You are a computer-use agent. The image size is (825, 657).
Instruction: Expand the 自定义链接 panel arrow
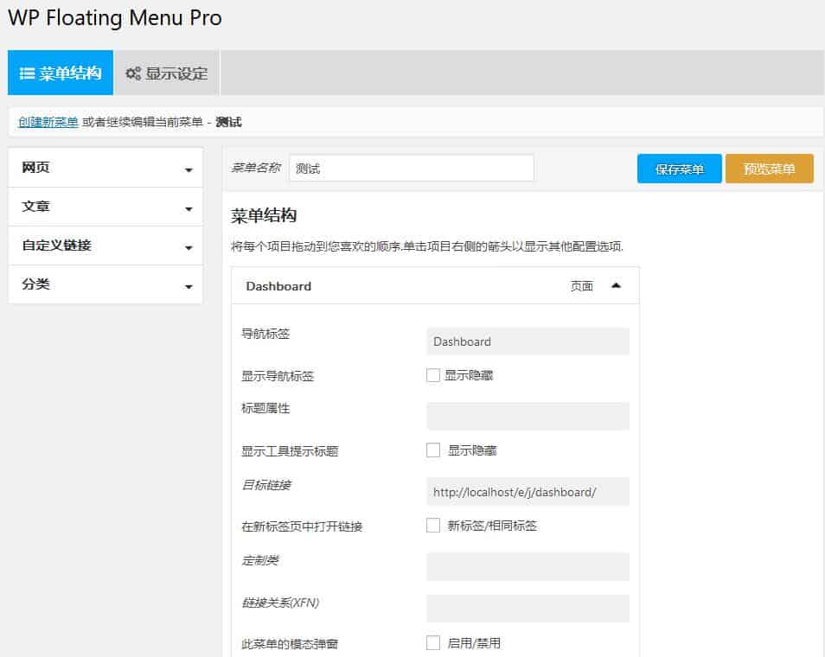[189, 248]
